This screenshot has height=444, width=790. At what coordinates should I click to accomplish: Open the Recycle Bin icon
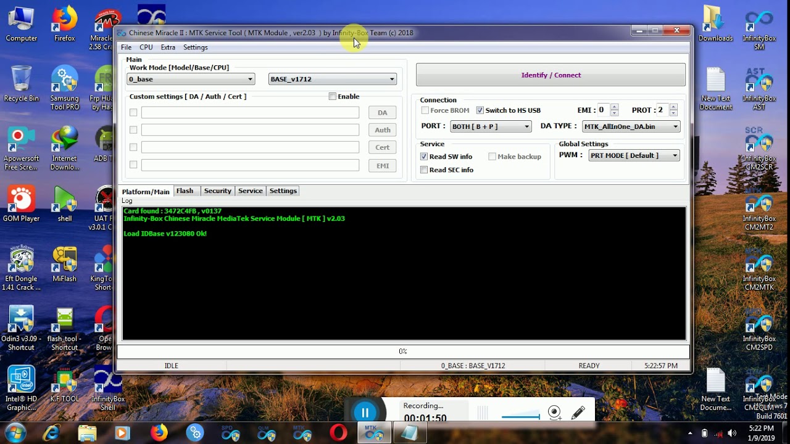click(x=22, y=84)
